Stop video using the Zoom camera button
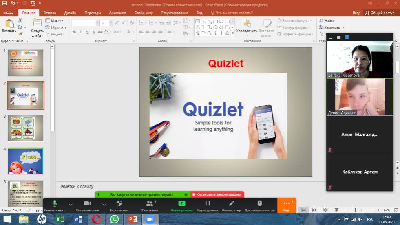Image resolution: width=400 pixels, height=225 pixels. 87,203
